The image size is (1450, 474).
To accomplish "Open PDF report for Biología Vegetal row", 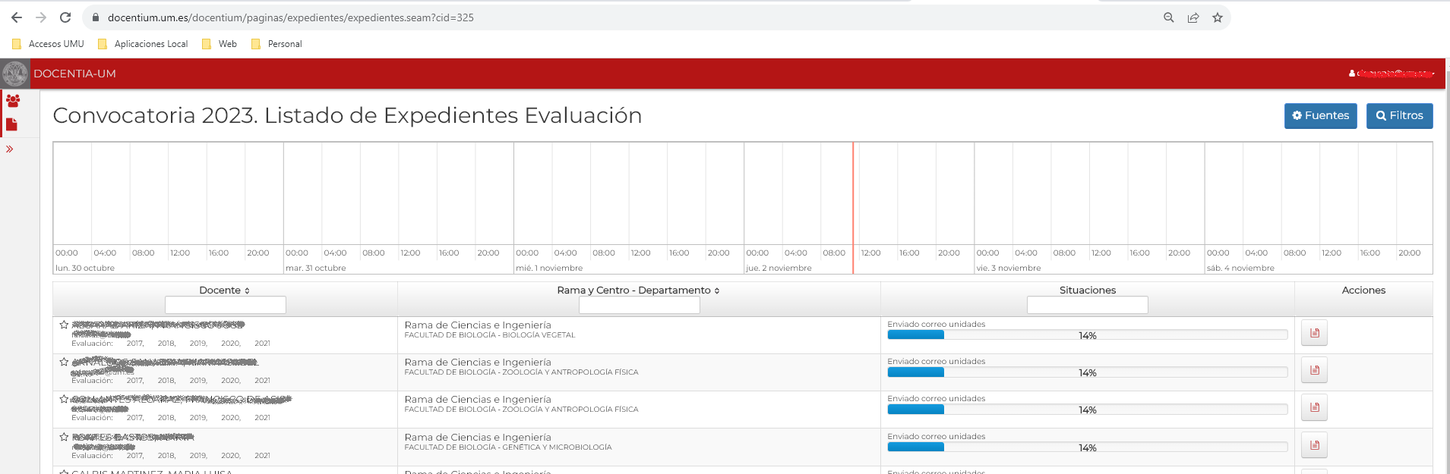I will click(1314, 333).
